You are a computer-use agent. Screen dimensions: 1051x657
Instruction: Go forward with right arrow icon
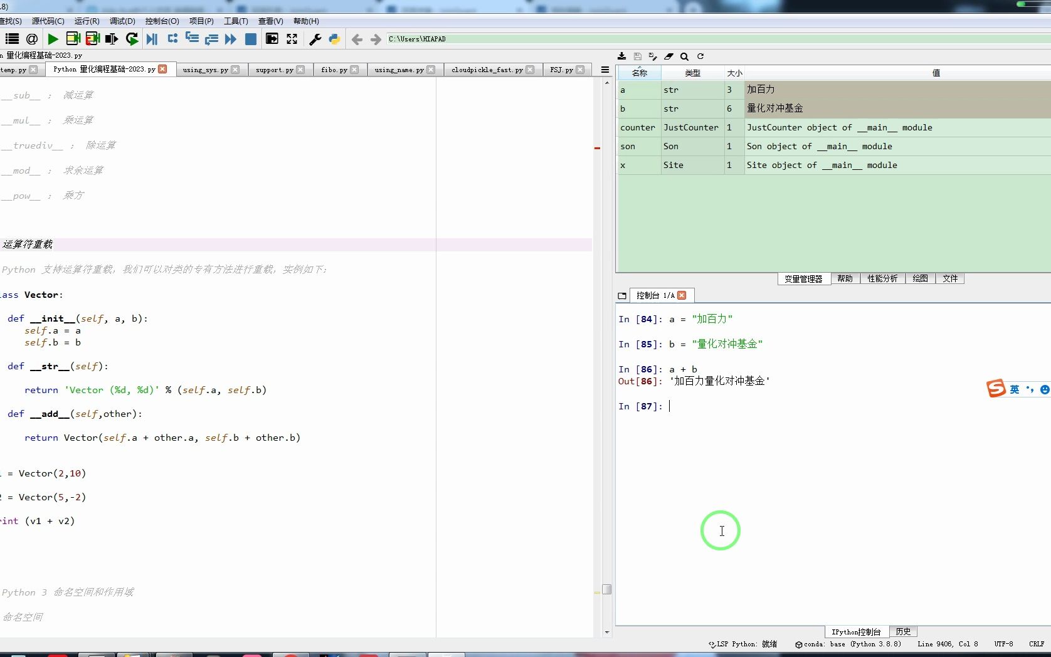click(x=376, y=39)
